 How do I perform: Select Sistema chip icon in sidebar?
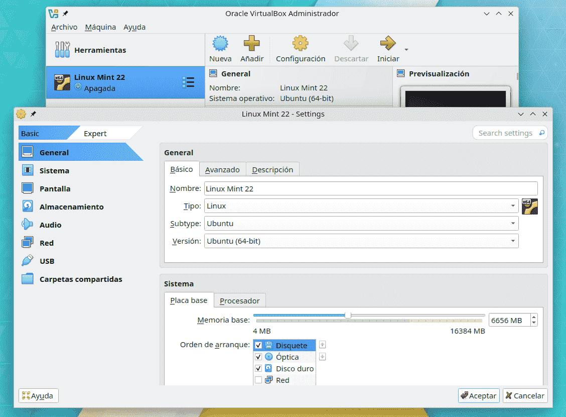[28, 170]
